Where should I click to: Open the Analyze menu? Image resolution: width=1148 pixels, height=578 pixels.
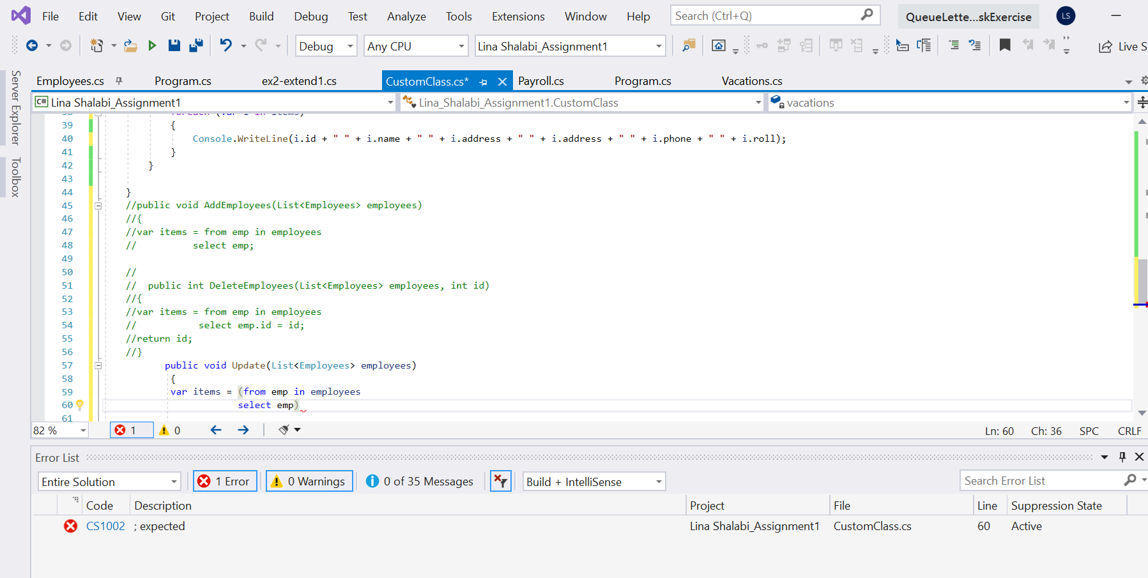[406, 17]
